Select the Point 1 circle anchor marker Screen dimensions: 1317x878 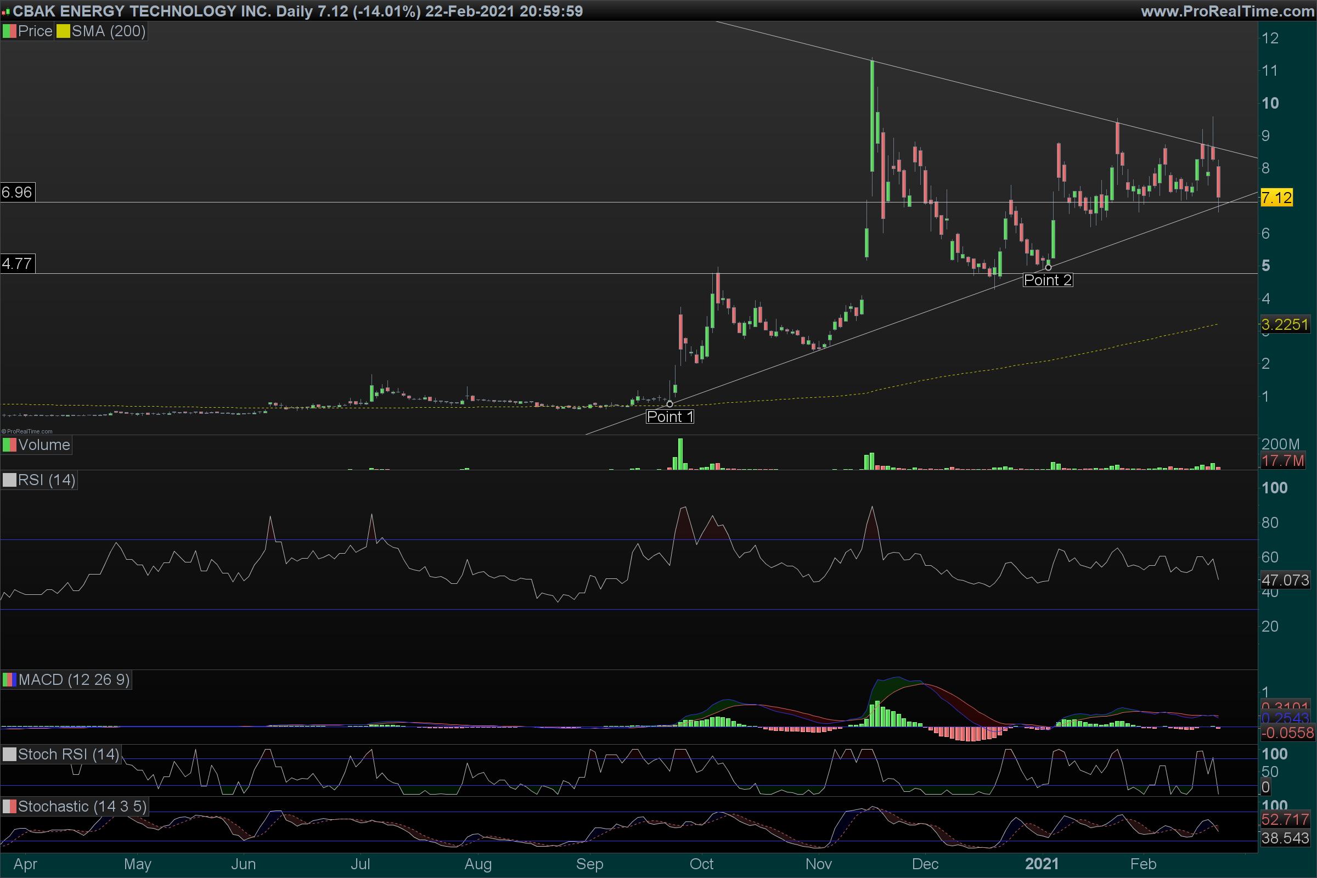[669, 404]
